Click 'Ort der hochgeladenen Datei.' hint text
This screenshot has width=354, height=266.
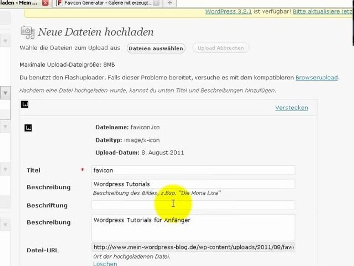(x=132, y=256)
